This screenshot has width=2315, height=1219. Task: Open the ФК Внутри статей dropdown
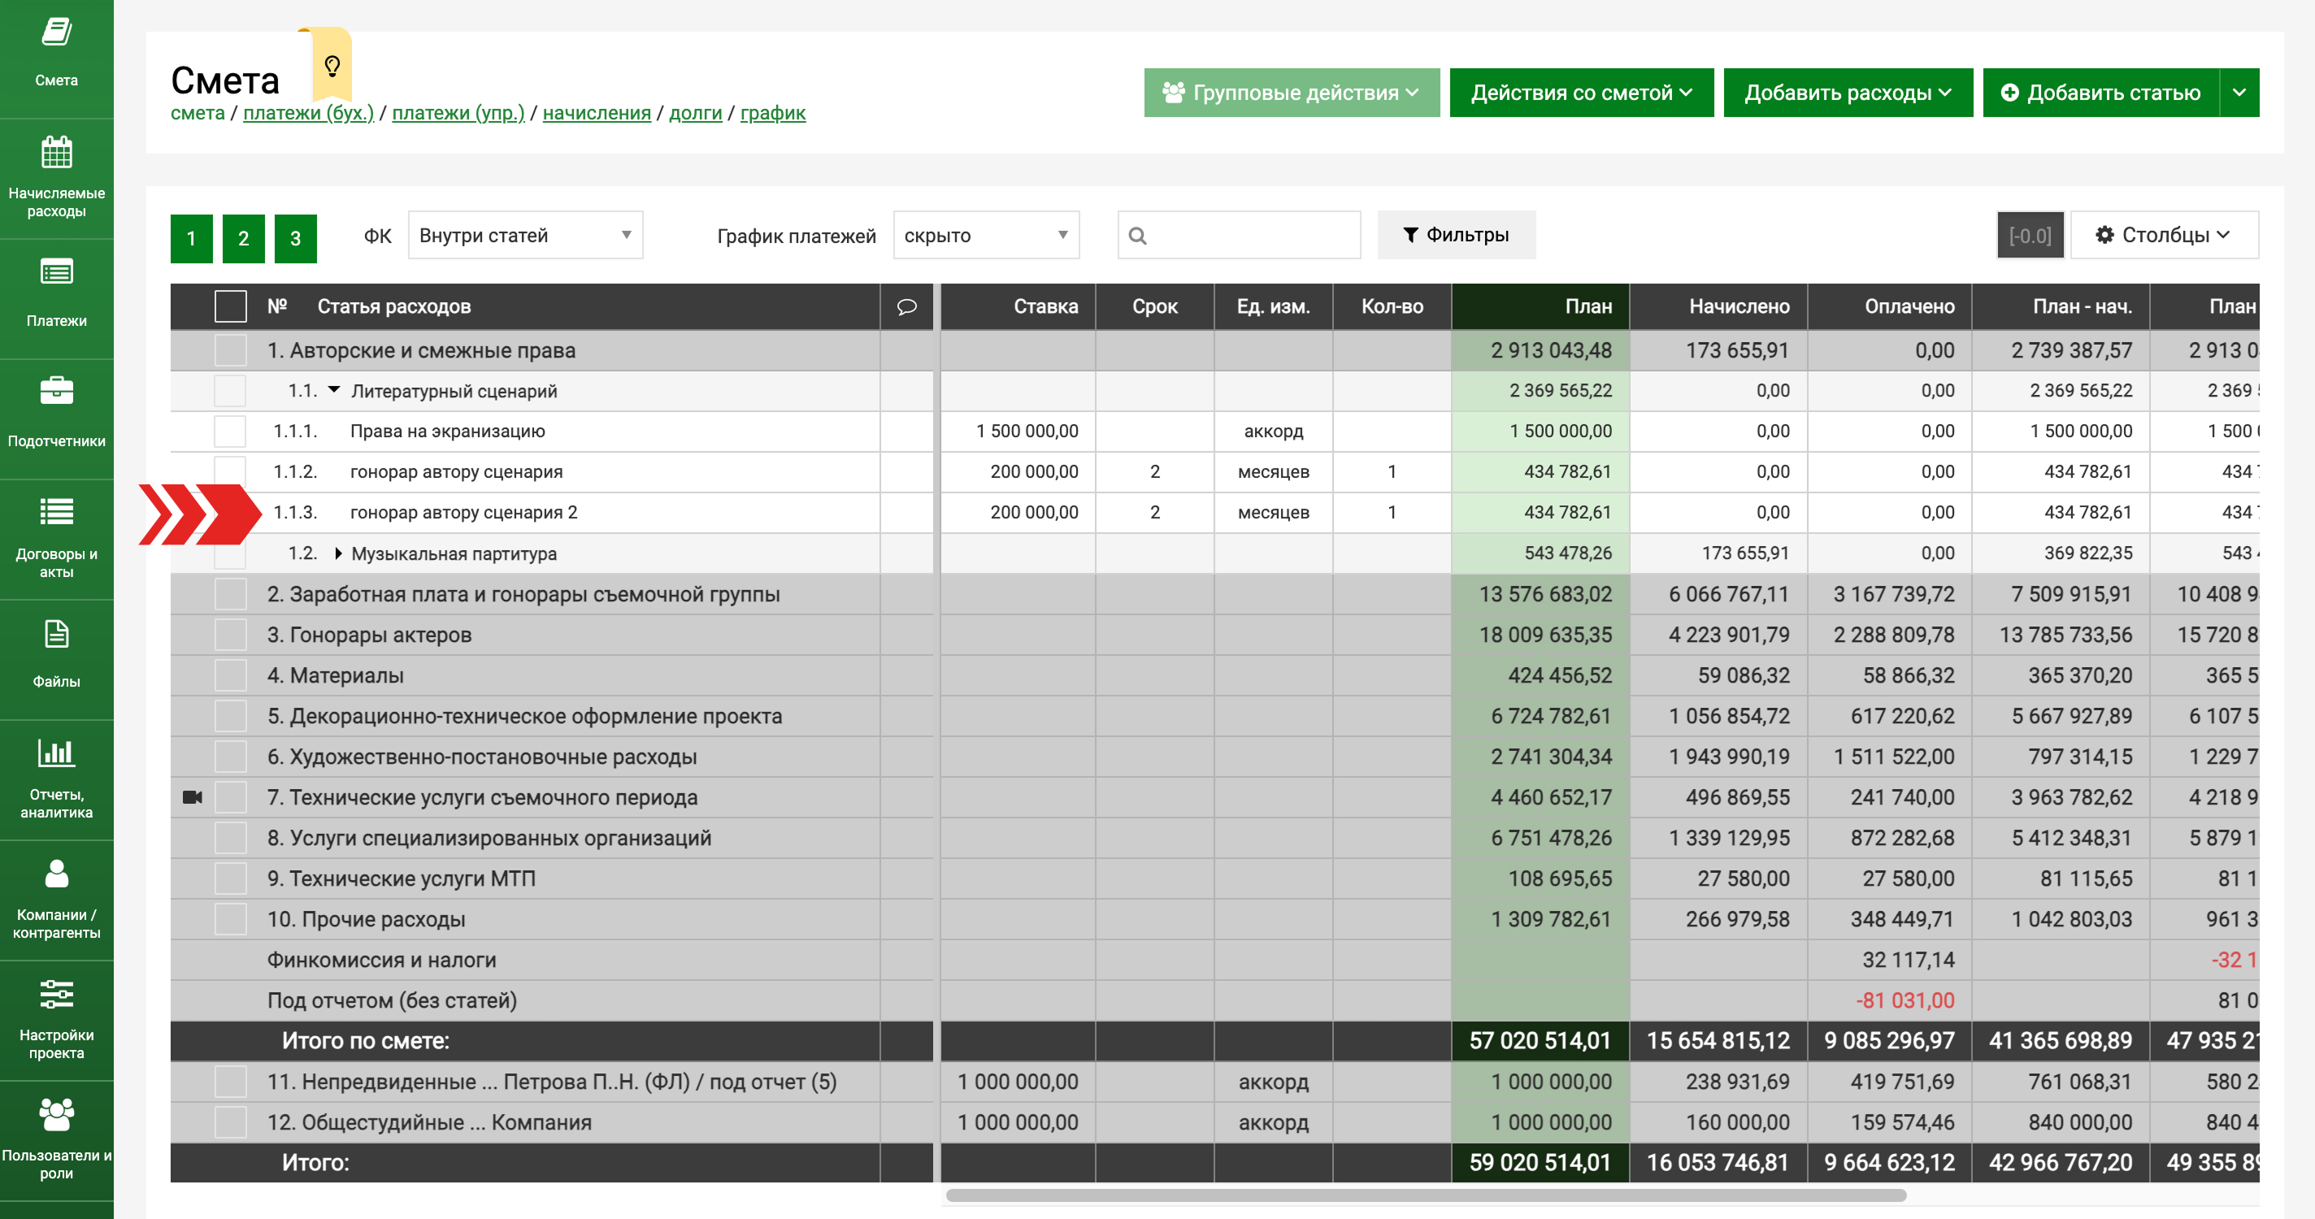coord(526,236)
